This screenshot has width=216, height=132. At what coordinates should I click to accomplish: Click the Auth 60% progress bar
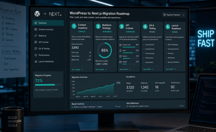[131, 53]
